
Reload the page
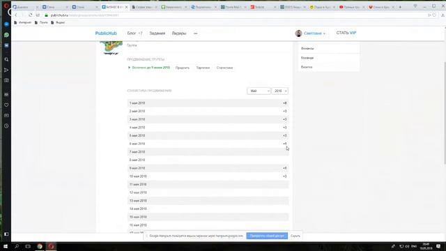(x=31, y=15)
